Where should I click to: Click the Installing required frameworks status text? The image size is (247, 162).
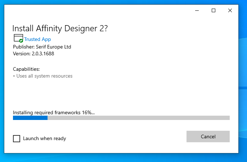[x=54, y=112]
